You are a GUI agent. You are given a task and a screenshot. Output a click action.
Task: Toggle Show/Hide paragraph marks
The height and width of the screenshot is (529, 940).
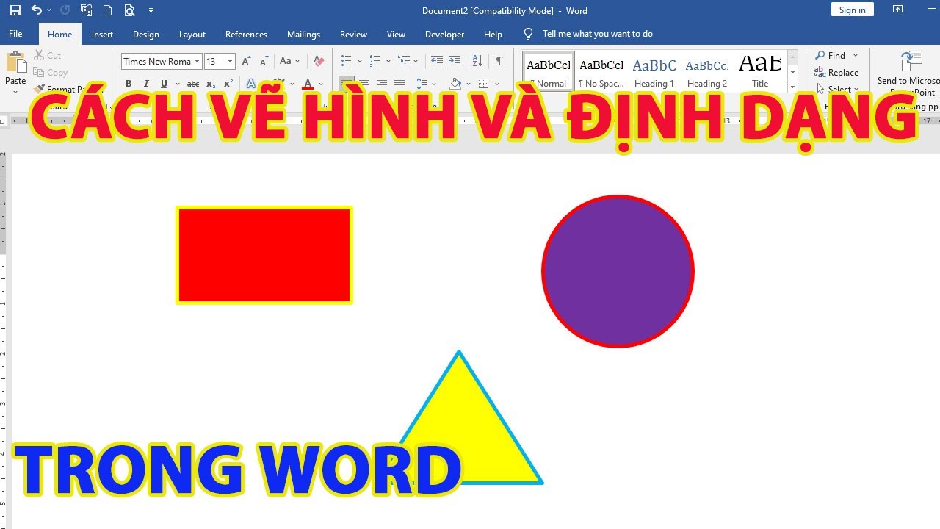pos(499,61)
